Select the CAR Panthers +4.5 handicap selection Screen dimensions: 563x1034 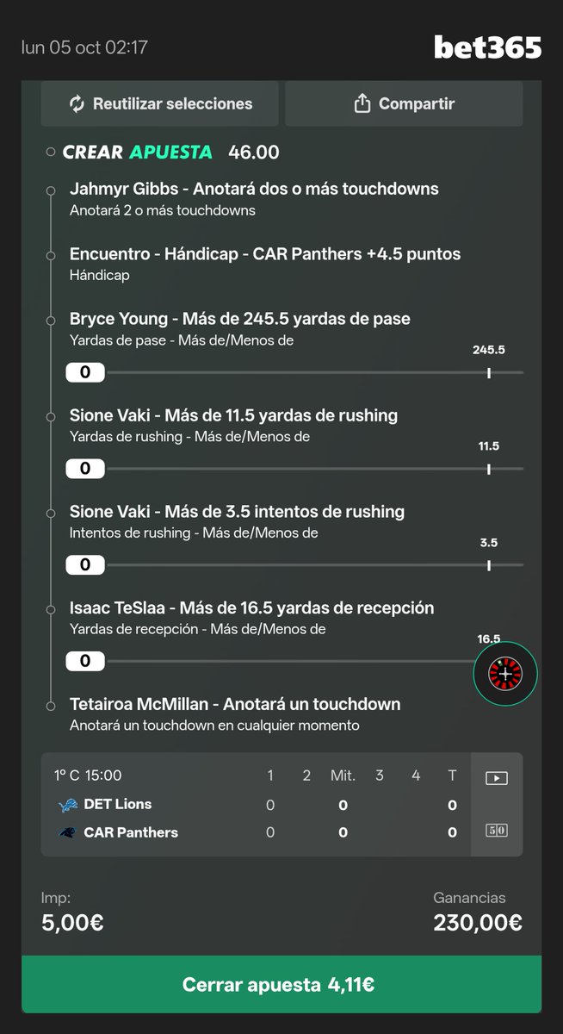(265, 264)
